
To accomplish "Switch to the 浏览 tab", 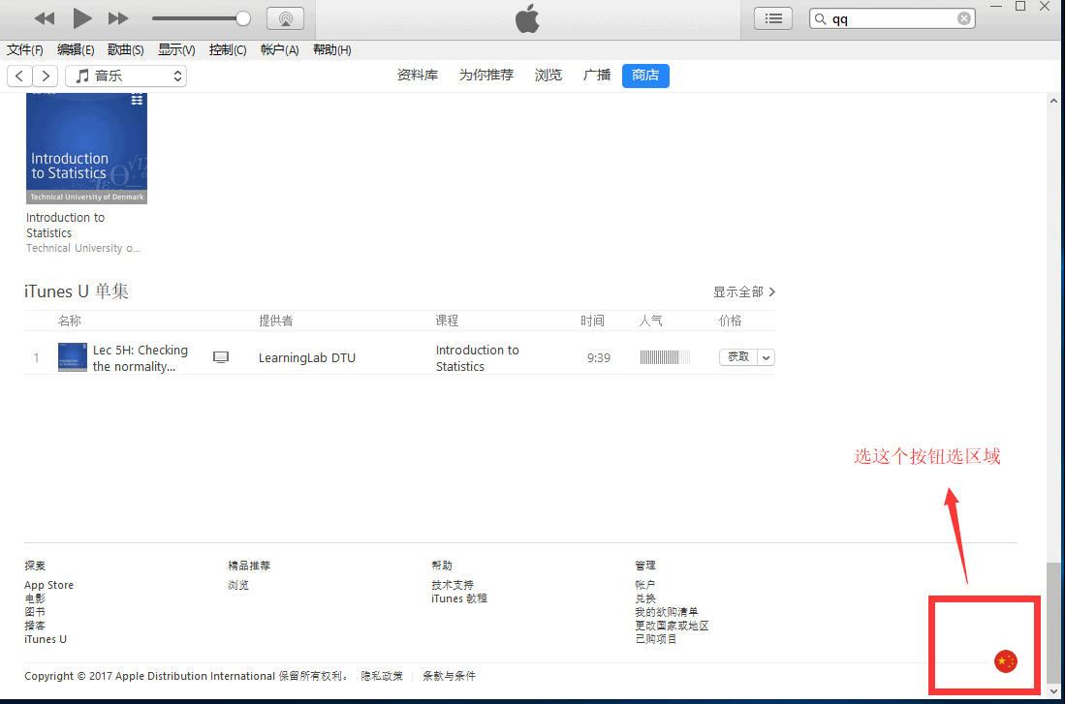I will coord(548,75).
